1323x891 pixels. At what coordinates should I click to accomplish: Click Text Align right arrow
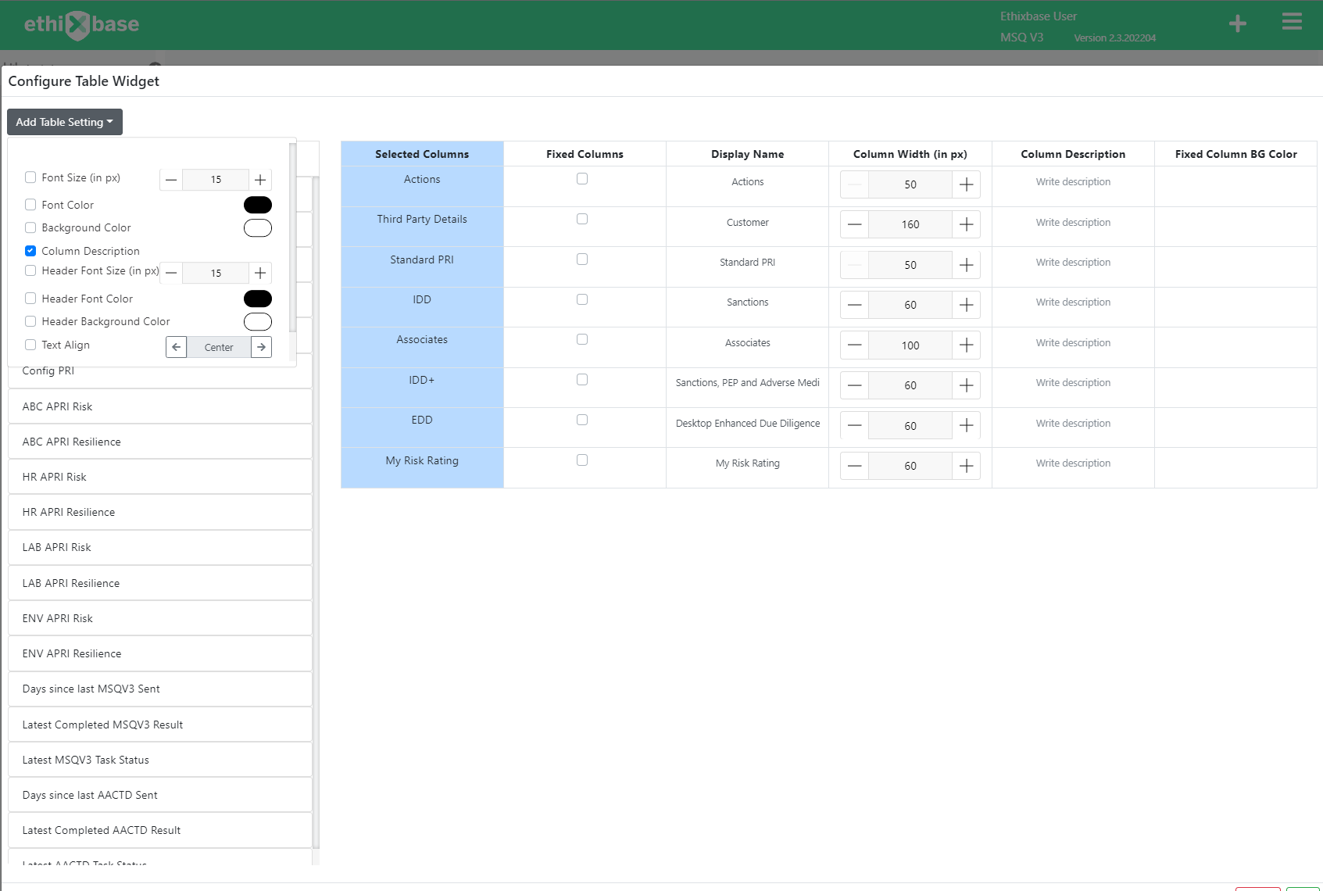[261, 347]
